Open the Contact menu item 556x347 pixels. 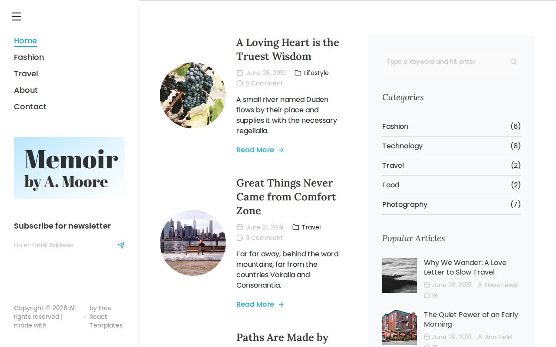tap(30, 107)
